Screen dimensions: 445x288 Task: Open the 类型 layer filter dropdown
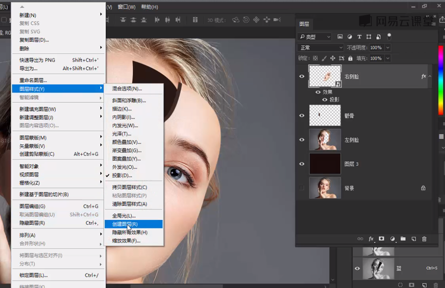(314, 37)
